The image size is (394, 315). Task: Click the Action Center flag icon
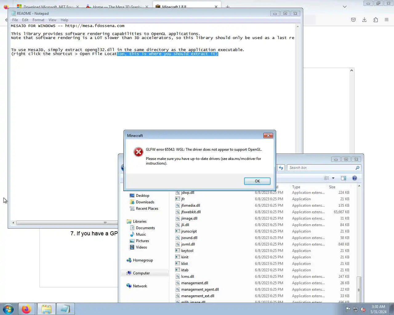click(x=348, y=309)
